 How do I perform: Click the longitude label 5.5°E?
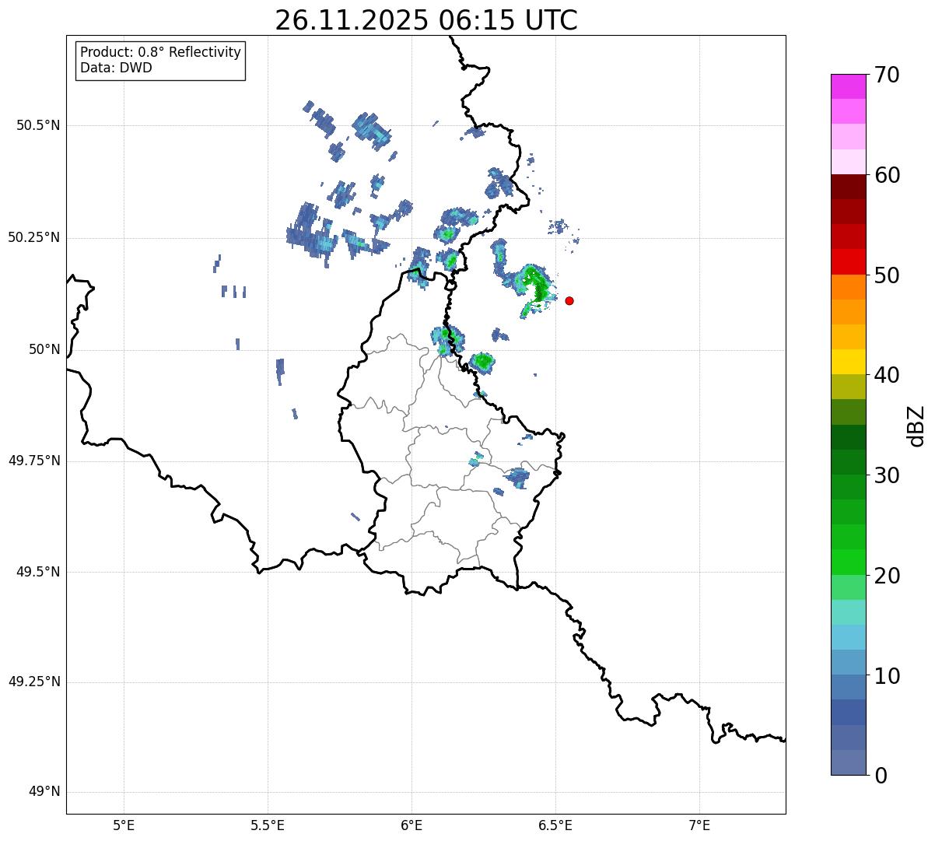268,825
